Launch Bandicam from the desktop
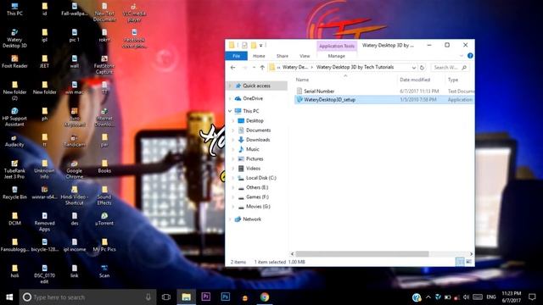This screenshot has height=305, width=543. pos(75,141)
